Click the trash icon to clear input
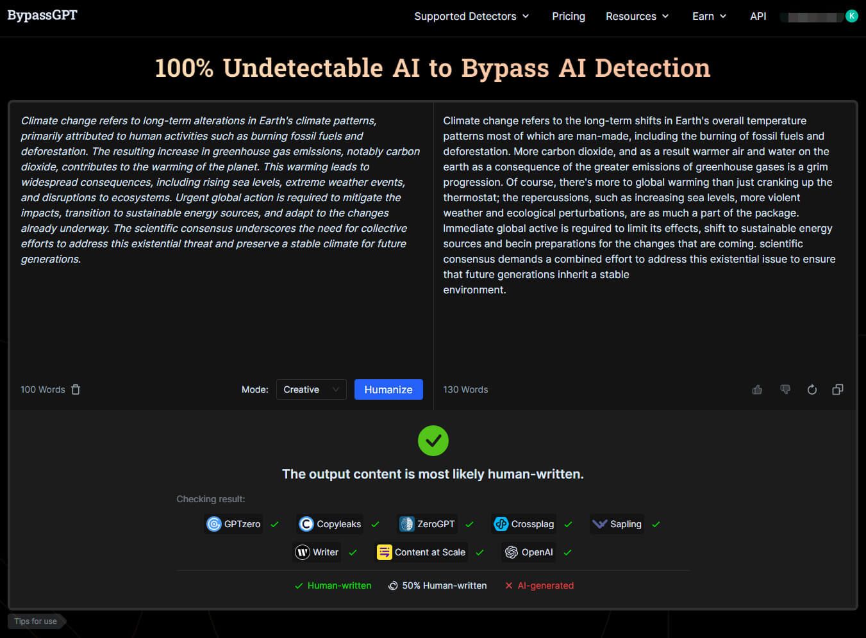 point(76,389)
